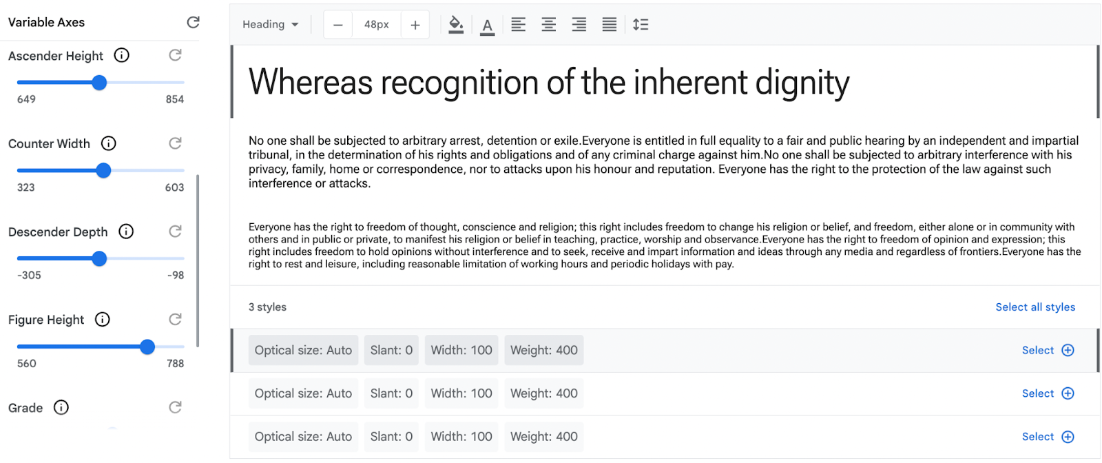Viewport: 1102px width, 463px height.
Task: Click the Figure Height slider handle
Action: tap(147, 347)
